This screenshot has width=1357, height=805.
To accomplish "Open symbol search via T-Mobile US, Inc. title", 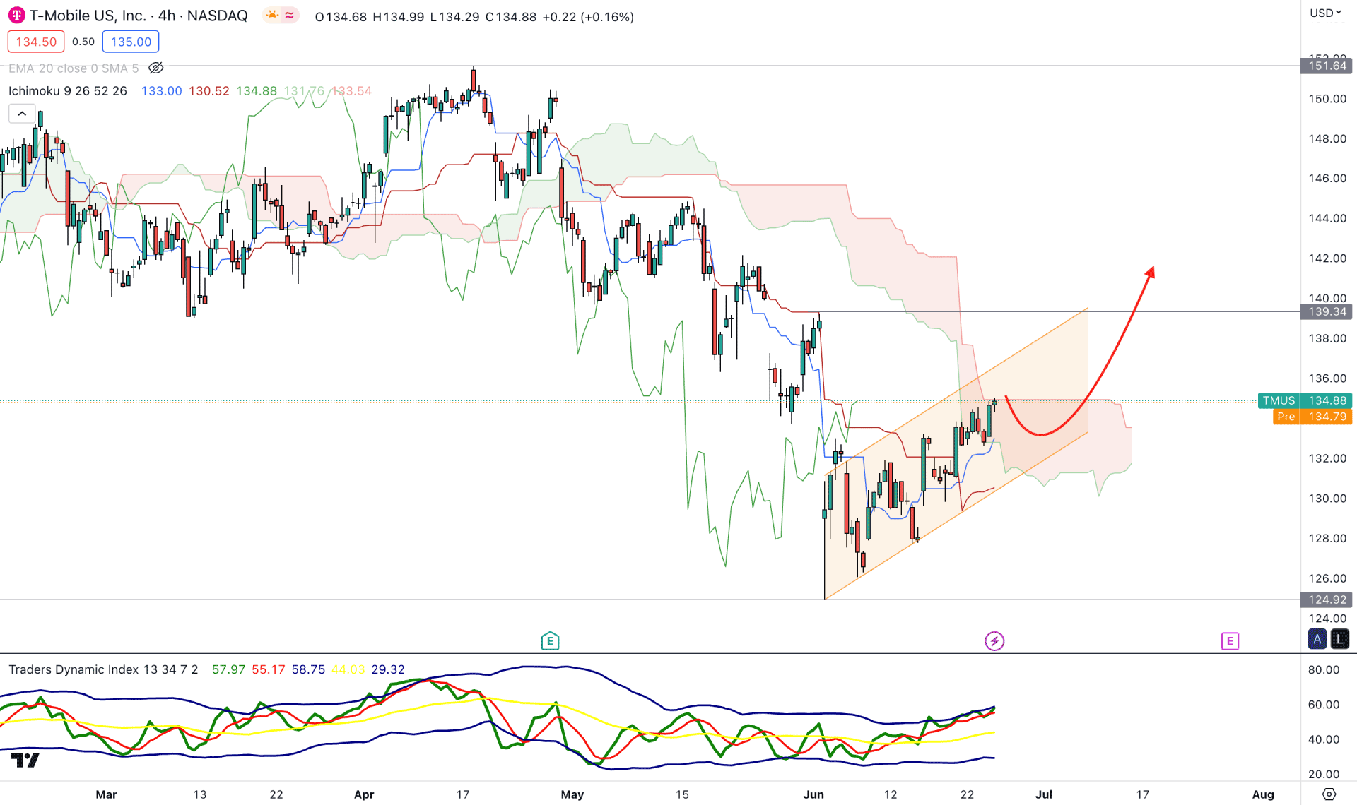I will pyautogui.click(x=139, y=16).
